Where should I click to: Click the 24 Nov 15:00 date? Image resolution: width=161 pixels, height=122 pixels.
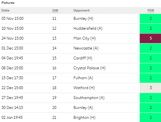[12, 38]
